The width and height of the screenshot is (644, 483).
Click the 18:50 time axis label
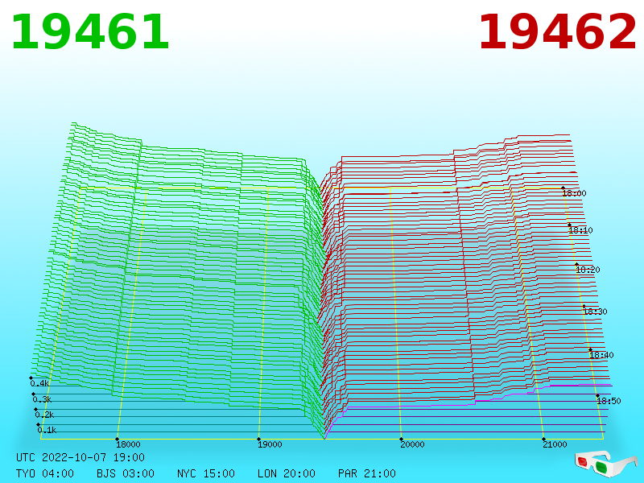(x=609, y=401)
